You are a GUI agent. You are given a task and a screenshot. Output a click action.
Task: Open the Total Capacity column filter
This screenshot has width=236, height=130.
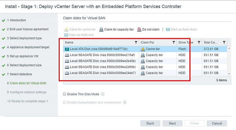click(224, 42)
